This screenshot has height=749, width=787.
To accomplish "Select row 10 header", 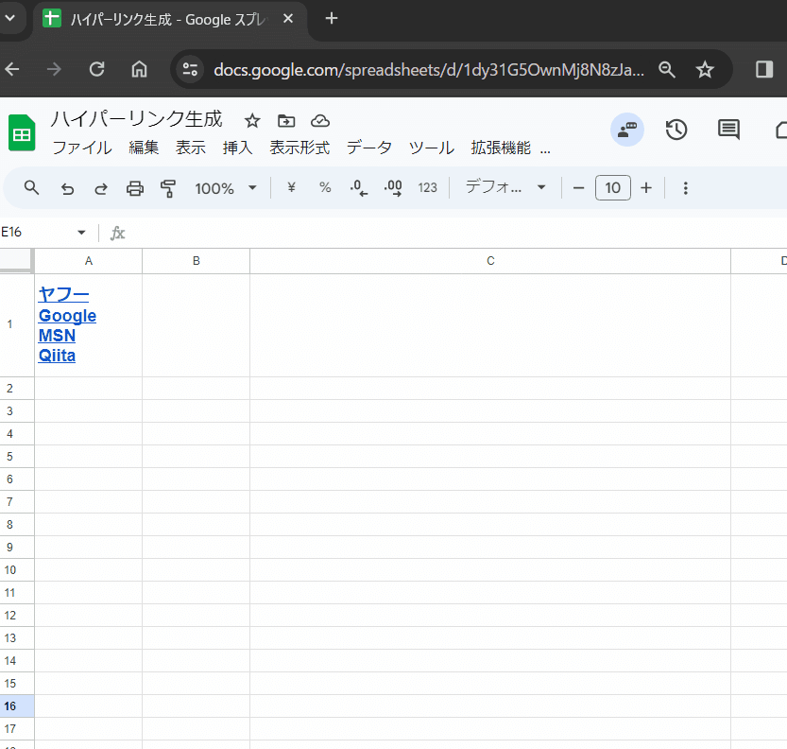I will click(17, 570).
